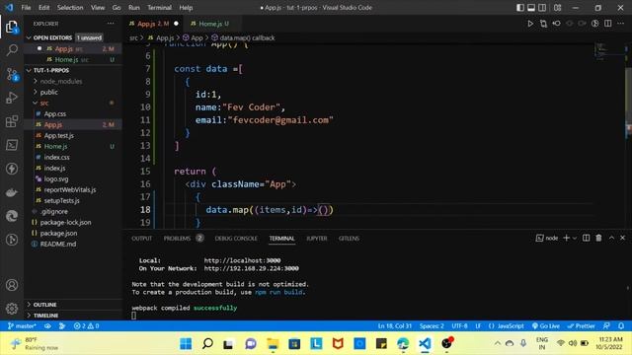Open the Explorer view in activity bar

pyautogui.click(x=12, y=27)
